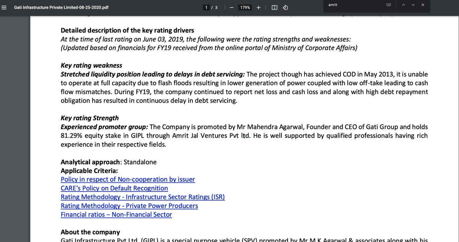Click 'Detailed description of the key rating drivers' heading
This screenshot has height=242, width=459.
pos(127,31)
